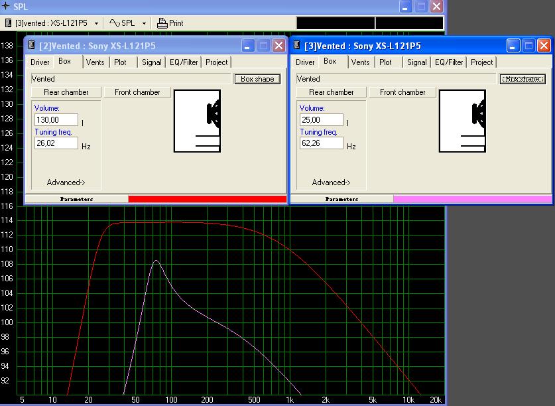Open Driver tab in [2]Vented window
The height and width of the screenshot is (406, 555).
tap(40, 62)
